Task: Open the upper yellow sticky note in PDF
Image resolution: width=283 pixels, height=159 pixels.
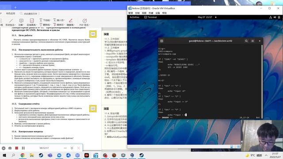Action: point(93,34)
